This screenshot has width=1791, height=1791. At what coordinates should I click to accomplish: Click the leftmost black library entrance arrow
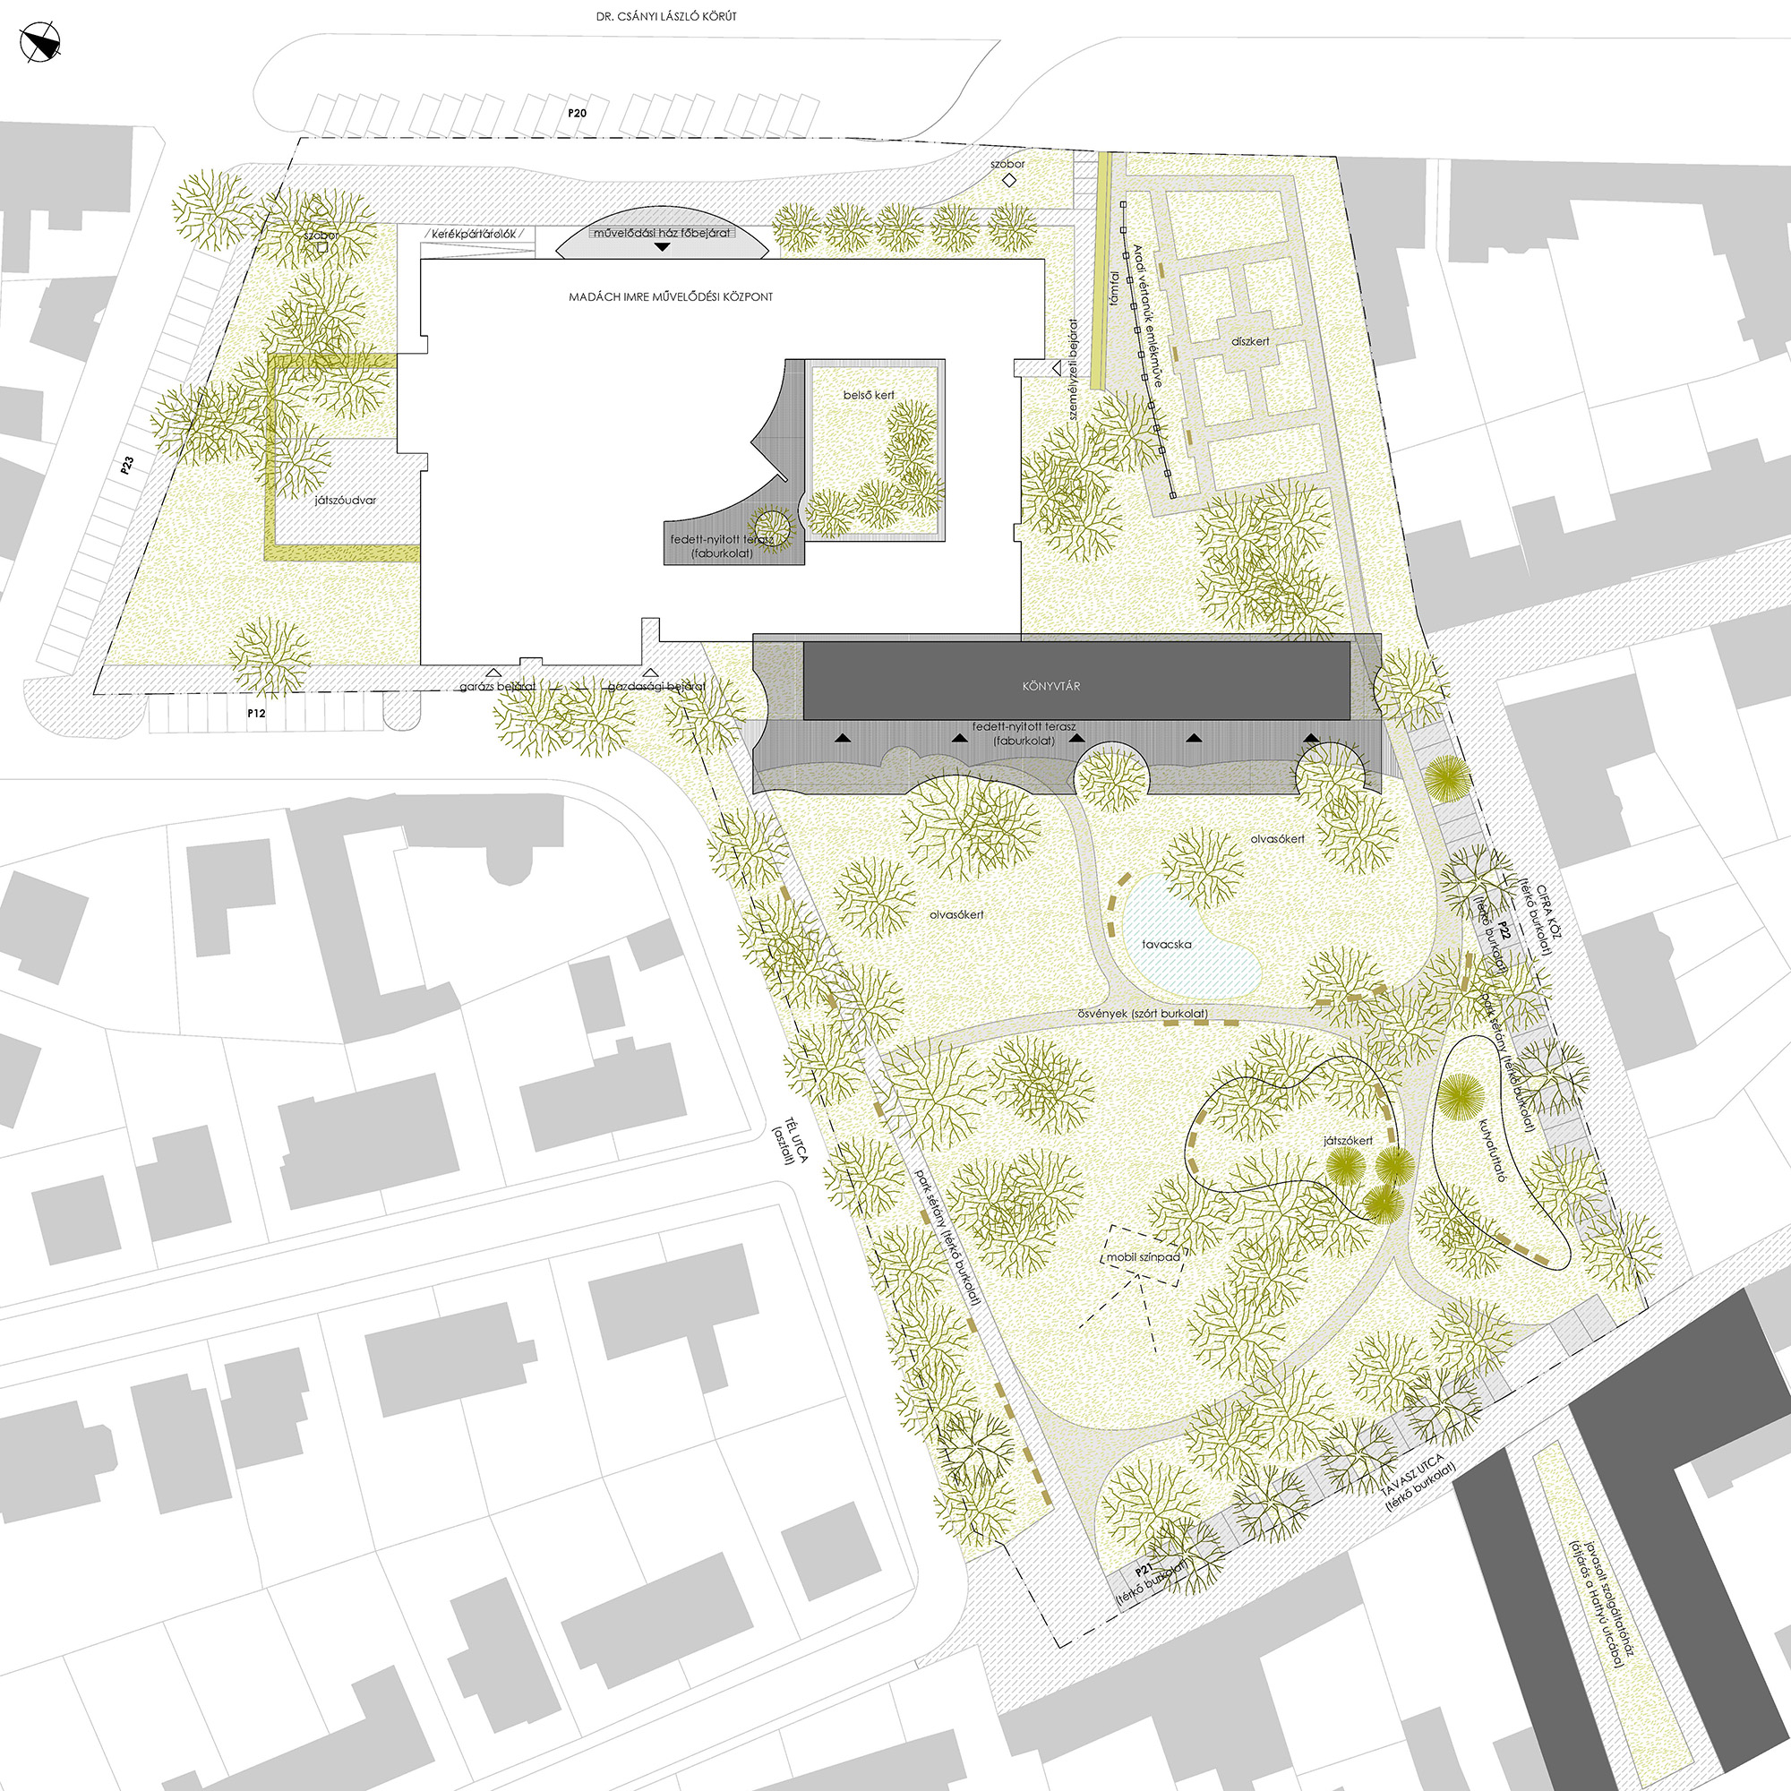pos(842,738)
